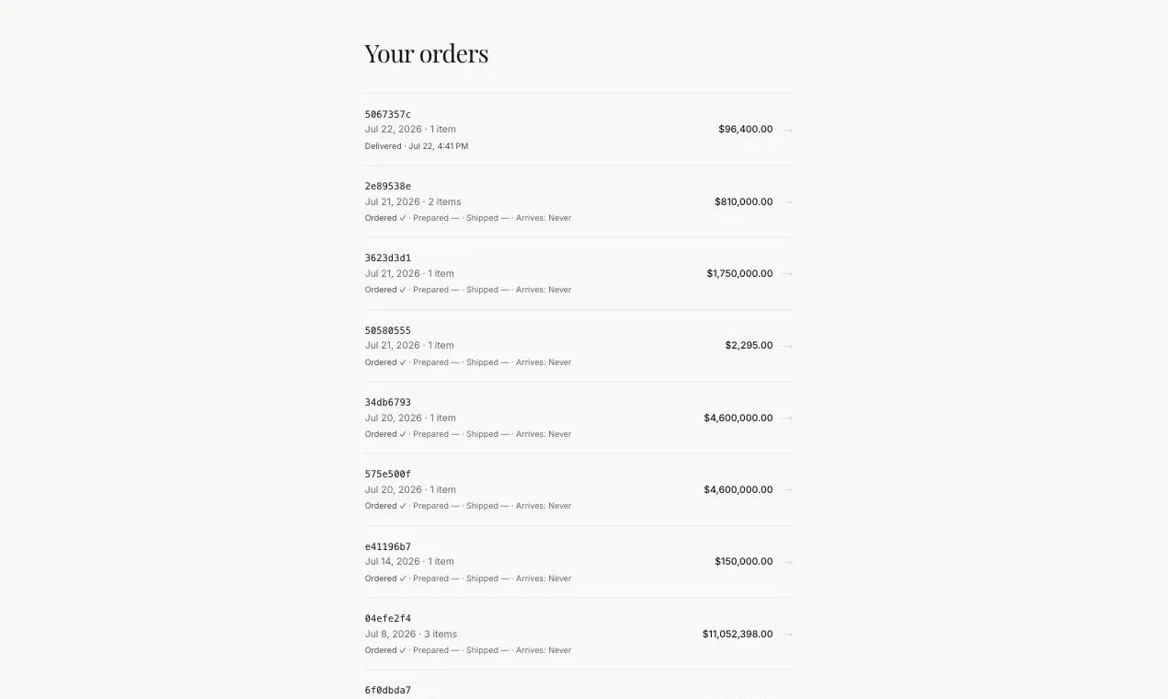Open order e41196b7
Screen dimensions: 1168x699
578,561
